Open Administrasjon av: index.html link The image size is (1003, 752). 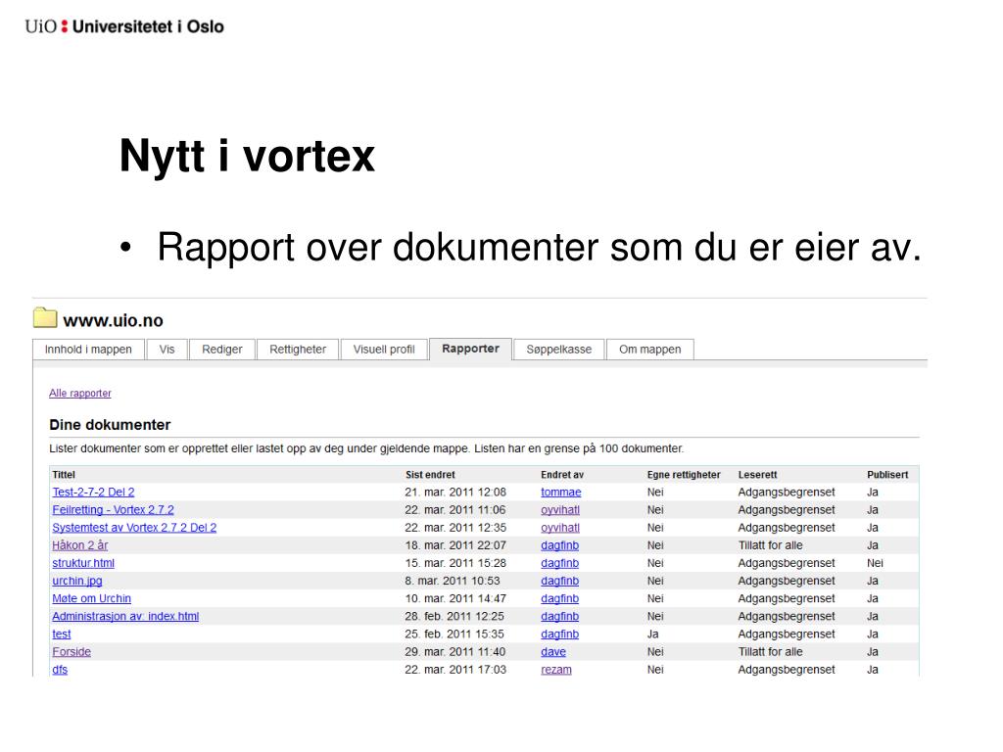click(x=125, y=617)
